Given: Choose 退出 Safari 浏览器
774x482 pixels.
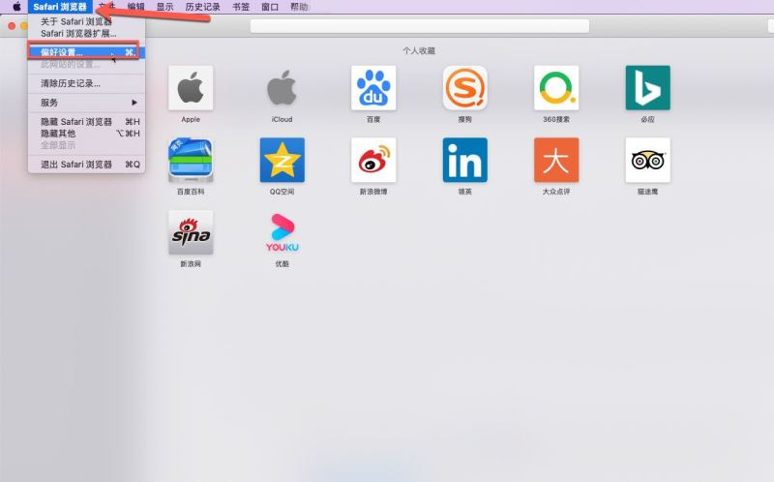Looking at the screenshot, I should click(x=86, y=165).
